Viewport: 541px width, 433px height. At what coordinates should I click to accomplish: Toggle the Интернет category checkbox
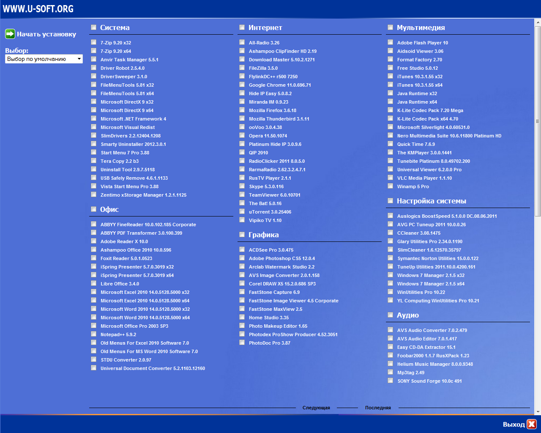tap(242, 27)
